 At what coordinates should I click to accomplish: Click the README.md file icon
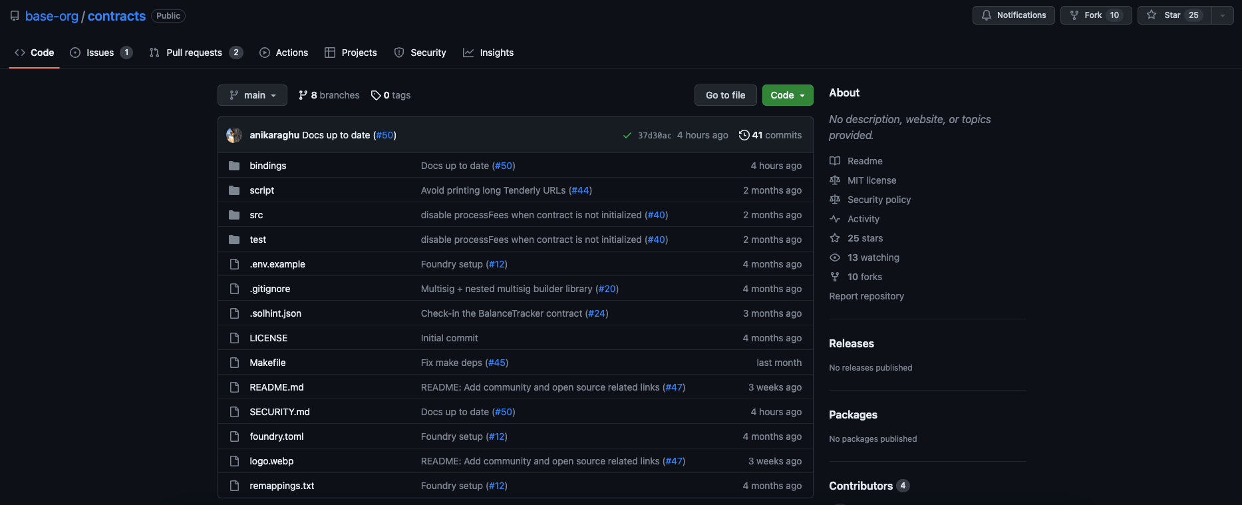coord(234,387)
